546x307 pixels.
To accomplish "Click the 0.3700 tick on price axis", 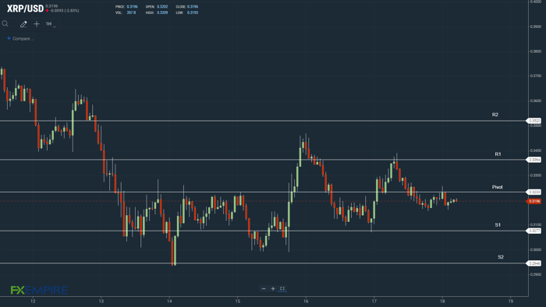I will (536, 76).
